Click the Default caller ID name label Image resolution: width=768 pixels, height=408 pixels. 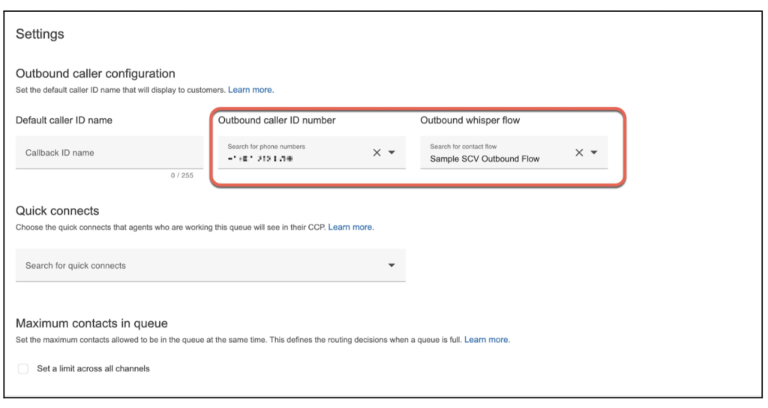coord(64,120)
